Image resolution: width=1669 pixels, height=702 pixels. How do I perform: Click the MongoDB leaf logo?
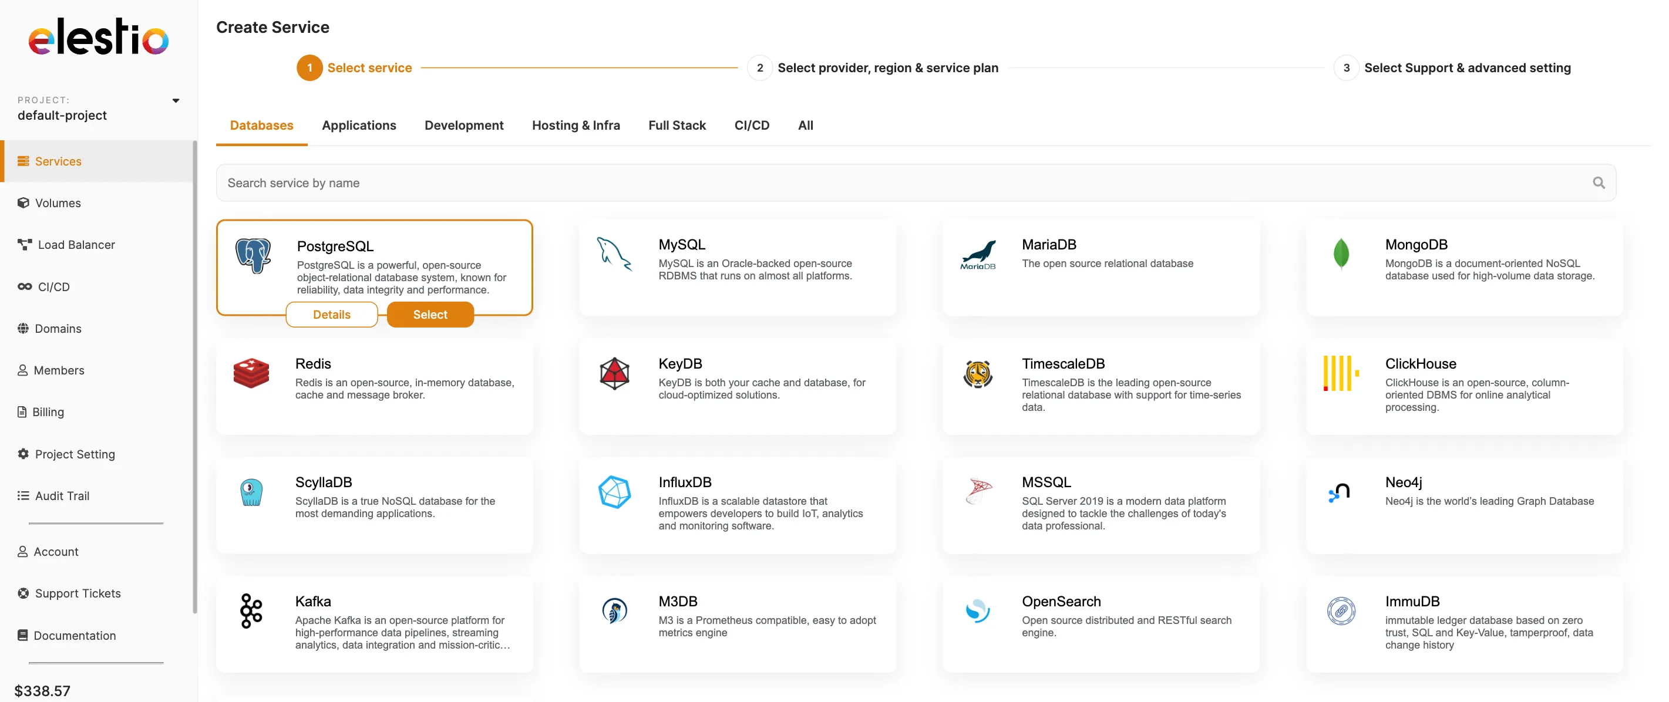tap(1340, 255)
